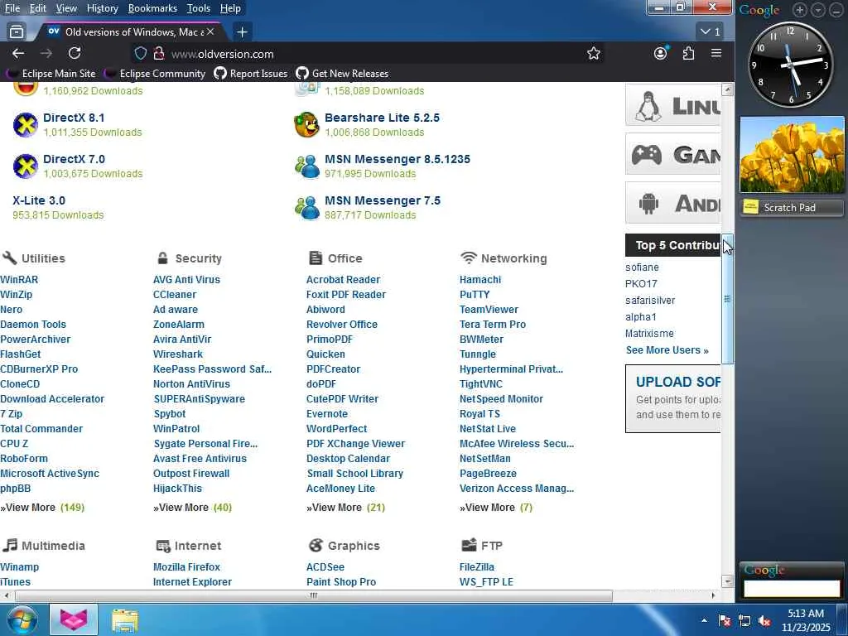Click the clock gadget
Image resolution: width=848 pixels, height=636 pixels.
(x=790, y=65)
